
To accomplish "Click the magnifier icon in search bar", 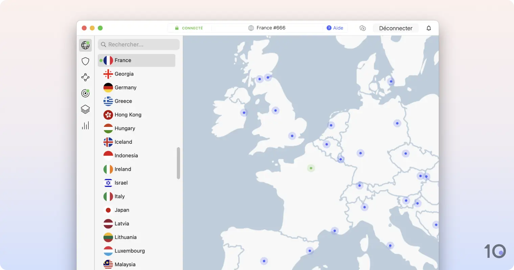I will [103, 44].
